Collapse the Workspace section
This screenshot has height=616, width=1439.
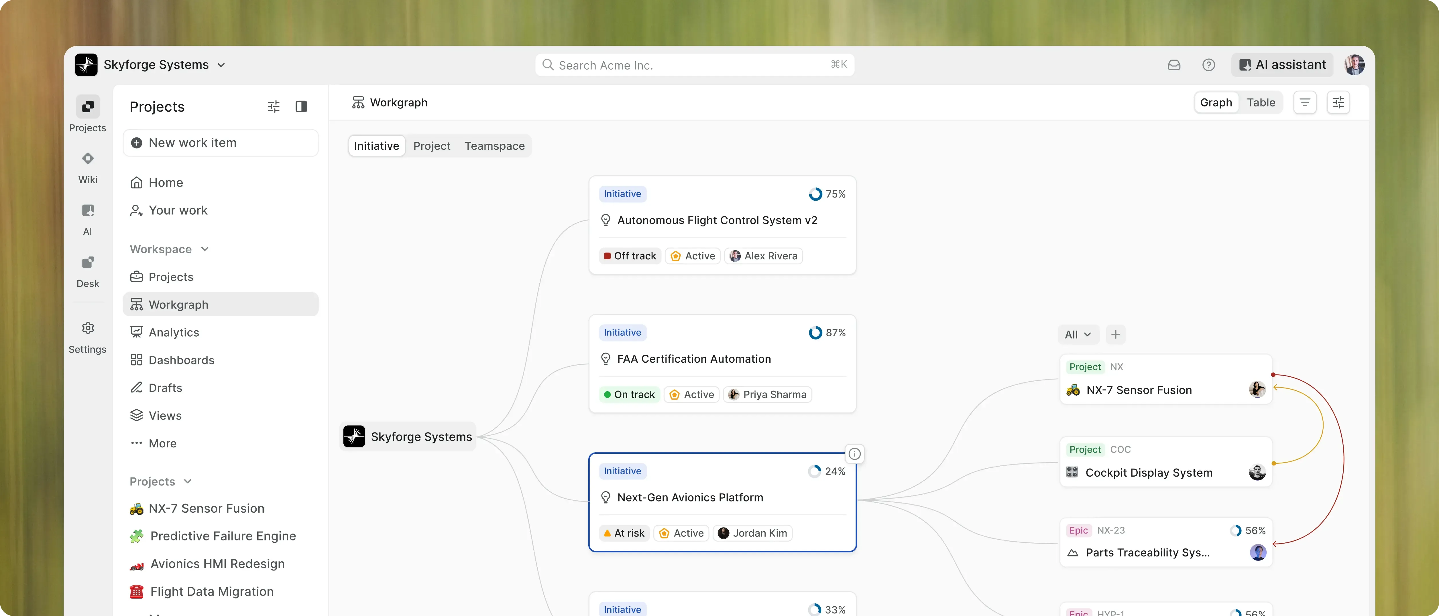pos(169,249)
